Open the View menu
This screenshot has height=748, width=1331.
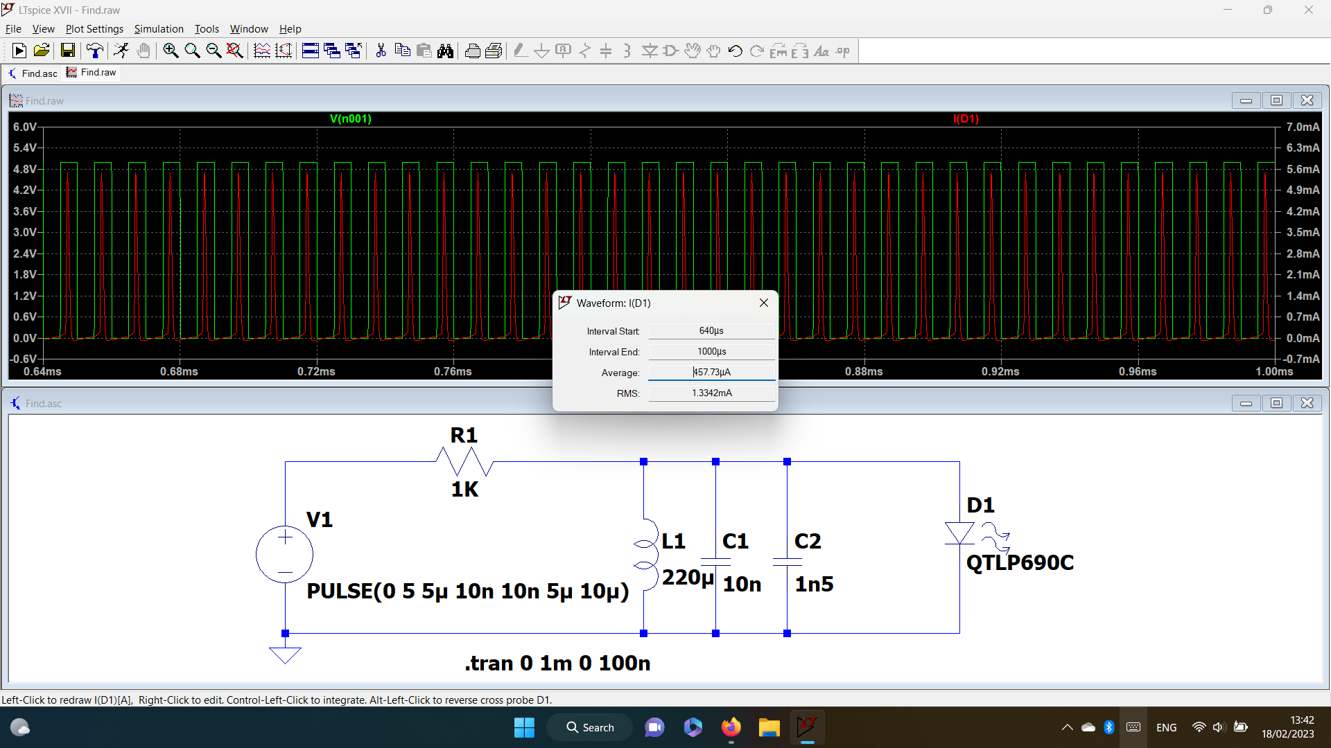coord(43,28)
